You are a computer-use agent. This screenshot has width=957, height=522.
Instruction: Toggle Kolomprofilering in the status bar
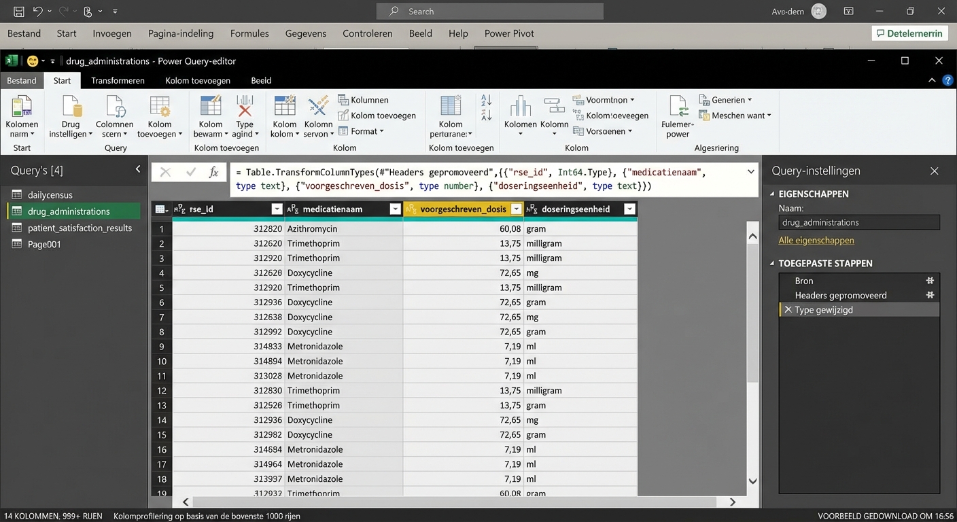(206, 516)
